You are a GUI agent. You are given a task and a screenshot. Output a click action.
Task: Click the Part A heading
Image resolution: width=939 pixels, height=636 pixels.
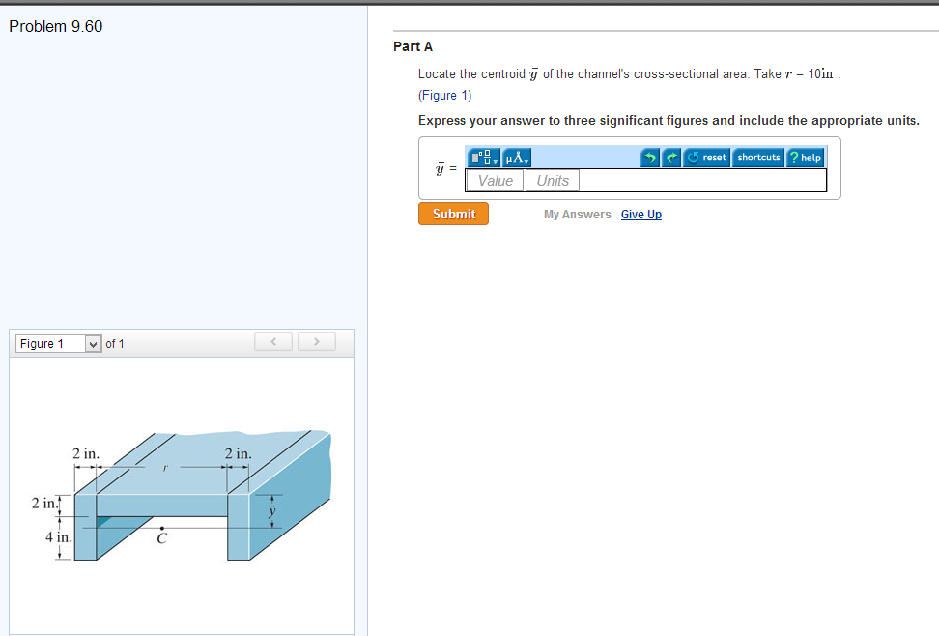pos(413,46)
